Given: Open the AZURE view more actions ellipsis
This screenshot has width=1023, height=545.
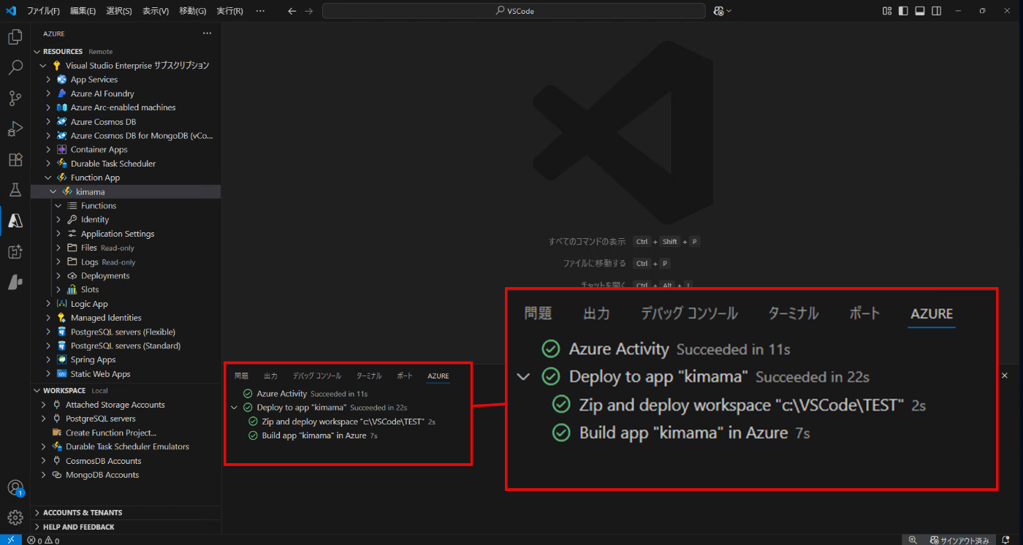Looking at the screenshot, I should click(207, 34).
